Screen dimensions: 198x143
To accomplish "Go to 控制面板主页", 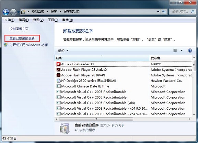I will [19, 29].
